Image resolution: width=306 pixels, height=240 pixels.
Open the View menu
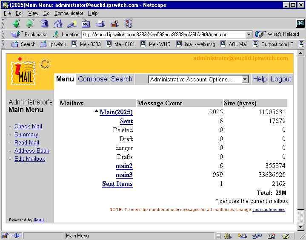33,13
